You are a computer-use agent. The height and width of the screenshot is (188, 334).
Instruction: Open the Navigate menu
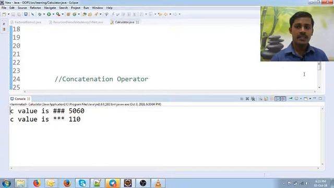click(x=50, y=8)
